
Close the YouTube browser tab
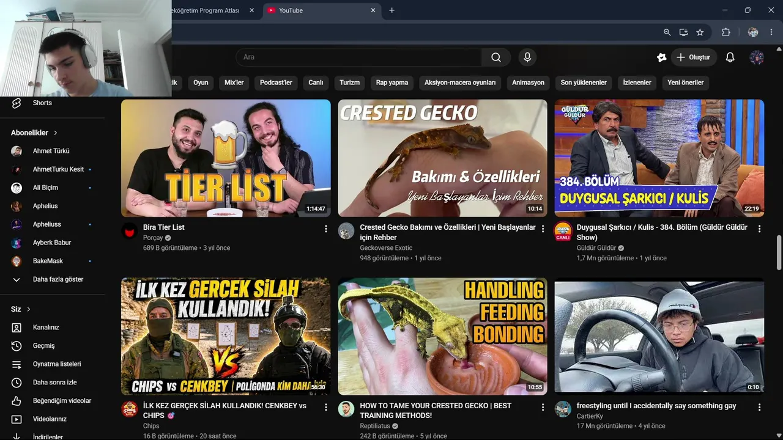374,10
